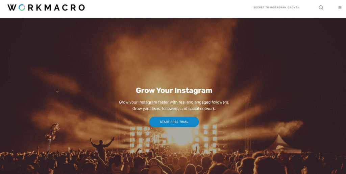Open Secret to Instagram Growth link
The width and height of the screenshot is (346, 174).
276,7
